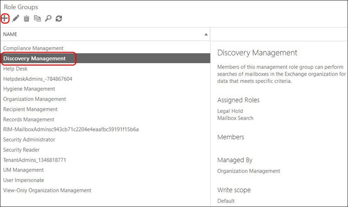Select the Discovery Management row
The image size is (348, 207).
[34, 59]
